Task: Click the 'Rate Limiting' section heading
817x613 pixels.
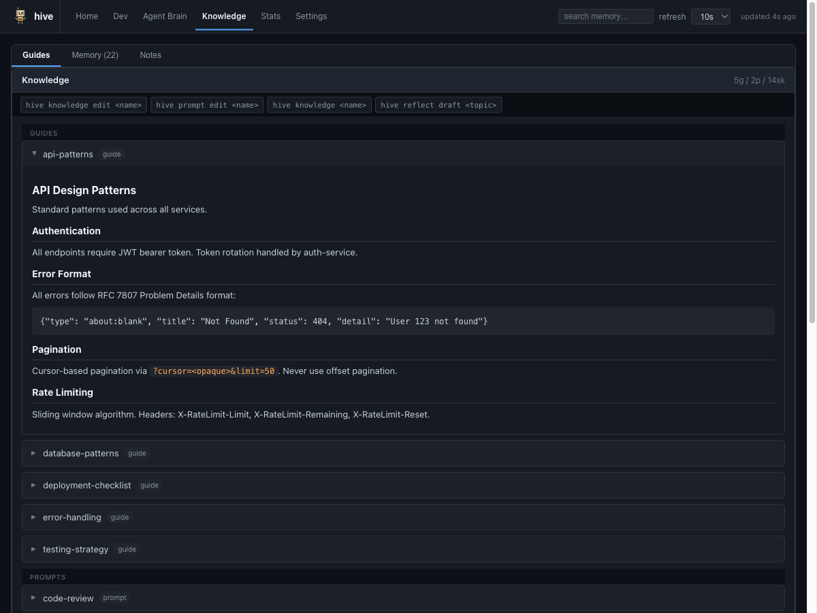Action: [63, 392]
